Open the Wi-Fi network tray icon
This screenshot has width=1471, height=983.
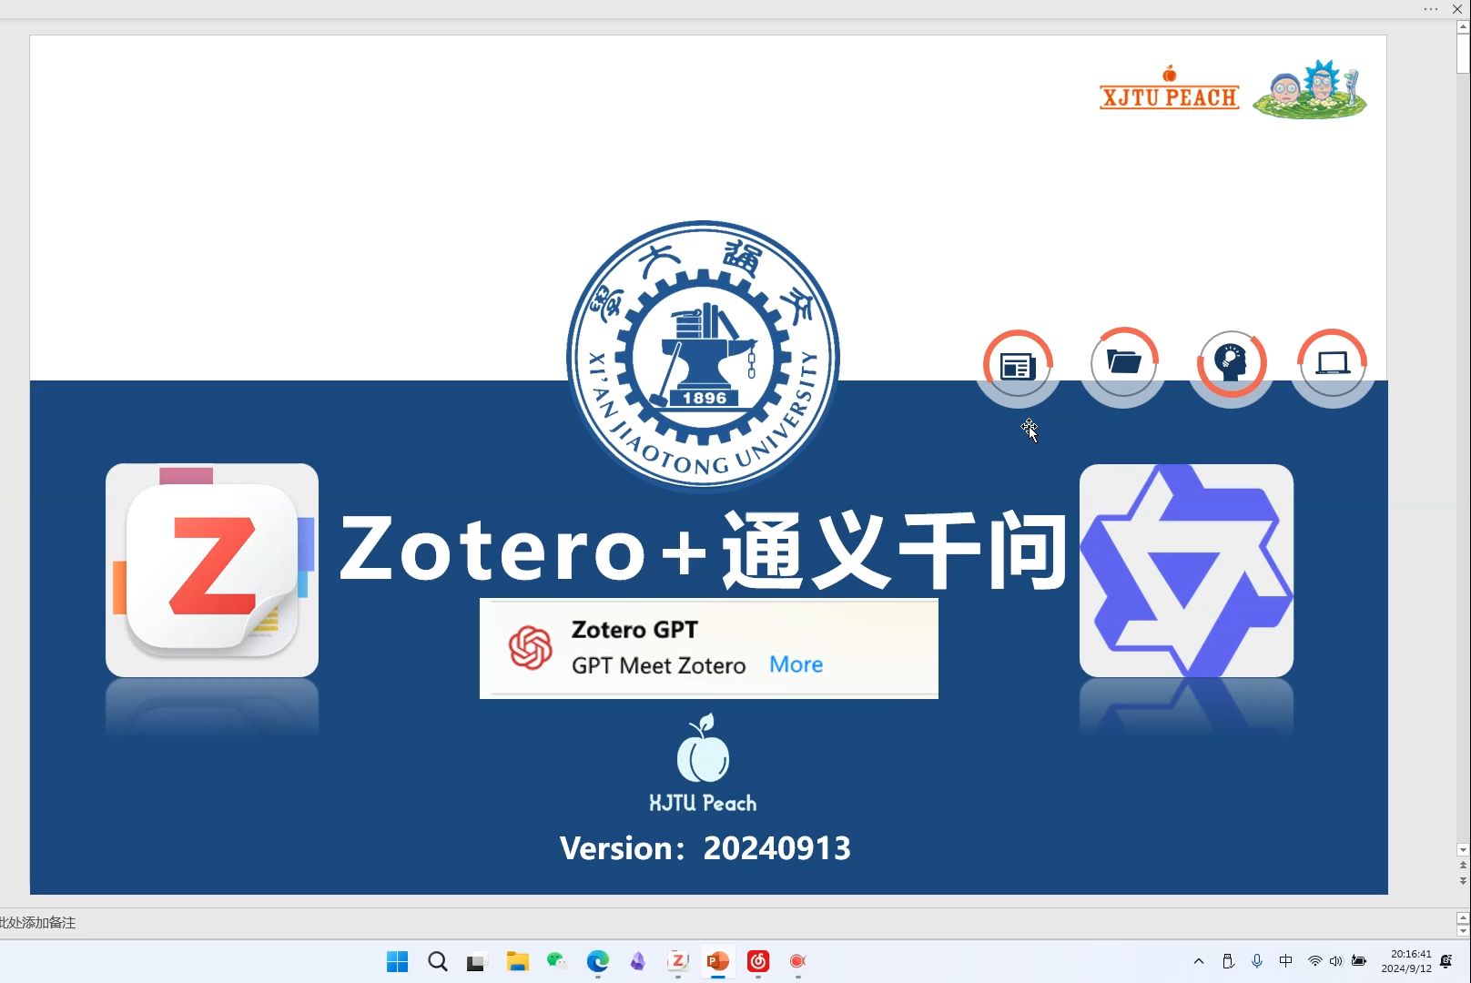[1314, 961]
